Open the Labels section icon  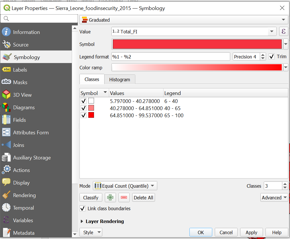point(6,70)
